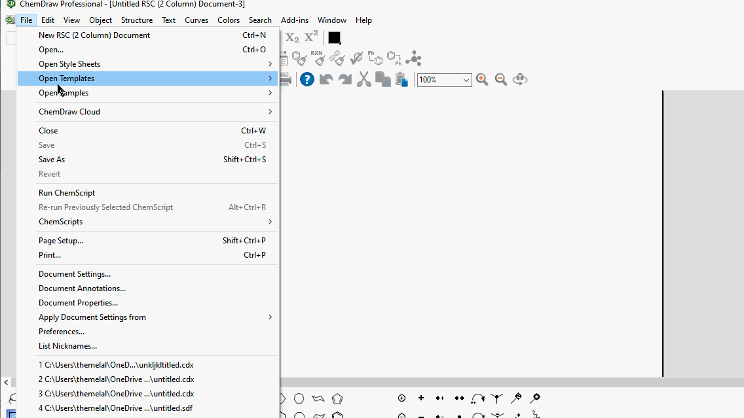Choose Page Setup... entry

pos(147,241)
